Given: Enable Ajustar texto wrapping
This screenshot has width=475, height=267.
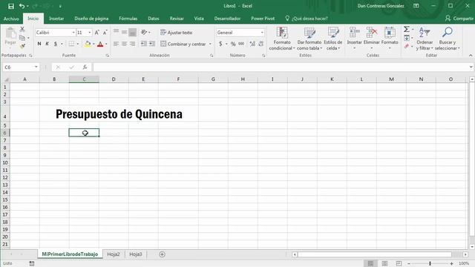Looking at the screenshot, I should pos(177,33).
